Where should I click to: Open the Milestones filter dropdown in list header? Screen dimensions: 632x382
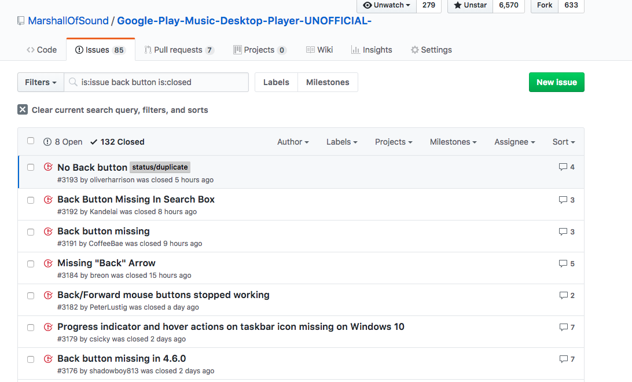click(x=453, y=142)
